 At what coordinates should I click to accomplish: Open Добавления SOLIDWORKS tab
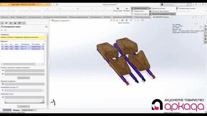pyautogui.click(x=123, y=17)
